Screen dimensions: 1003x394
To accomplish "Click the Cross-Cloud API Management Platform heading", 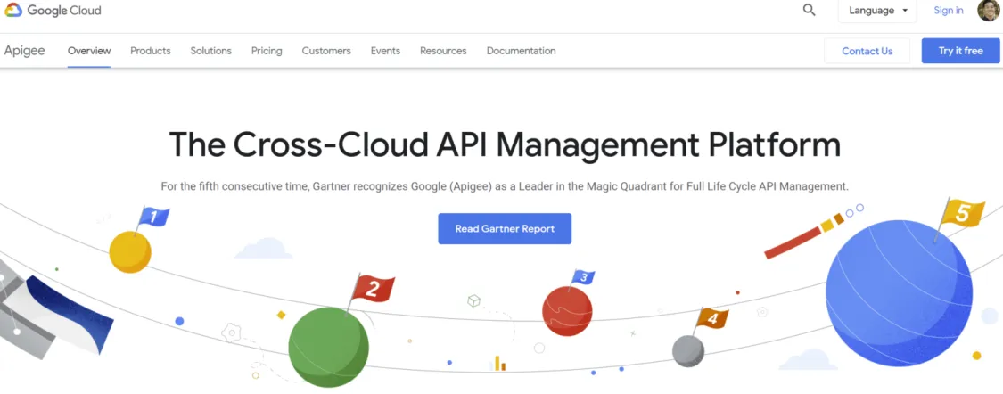I will click(x=505, y=144).
